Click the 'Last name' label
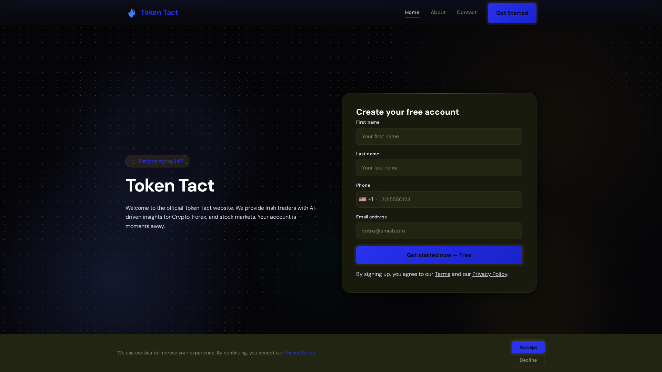The width and height of the screenshot is (662, 372). coord(368,154)
